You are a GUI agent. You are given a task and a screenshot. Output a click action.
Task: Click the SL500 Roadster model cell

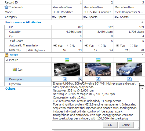pos(67,12)
